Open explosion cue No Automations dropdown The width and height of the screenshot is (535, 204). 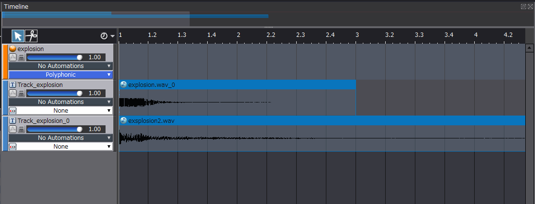[60, 66]
